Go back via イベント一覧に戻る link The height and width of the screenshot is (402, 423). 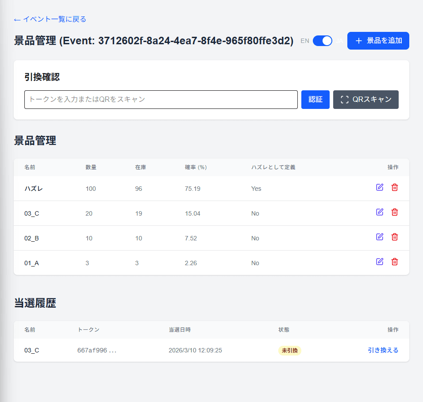coord(50,19)
